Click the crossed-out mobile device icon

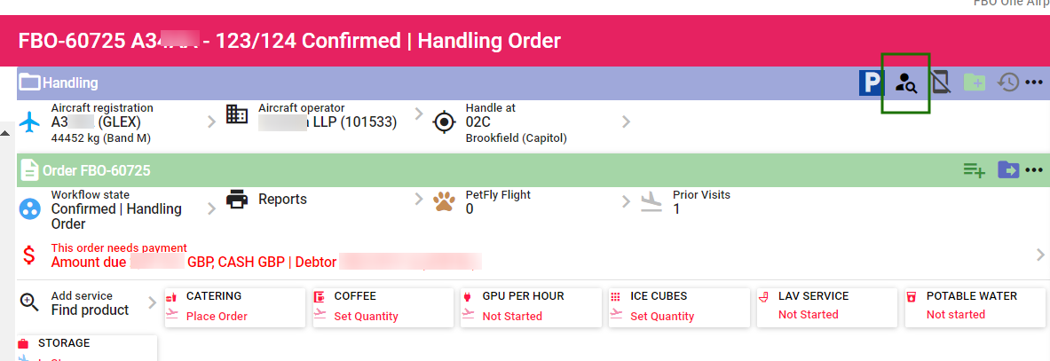(x=940, y=83)
